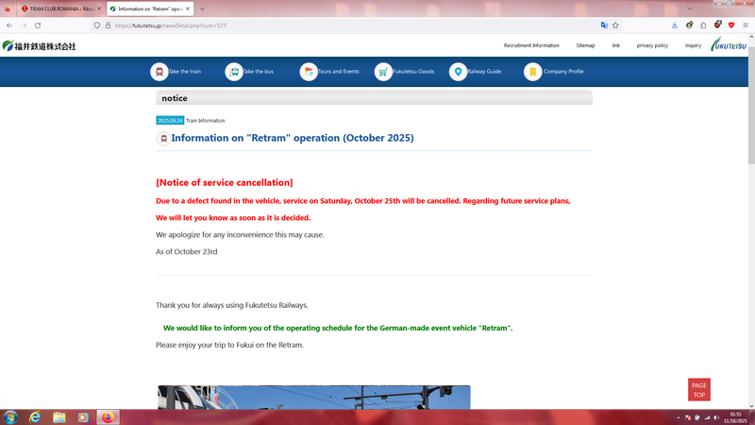Viewport: 755px width, 425px height.
Task: Select the Tours and Events icon
Action: (309, 72)
